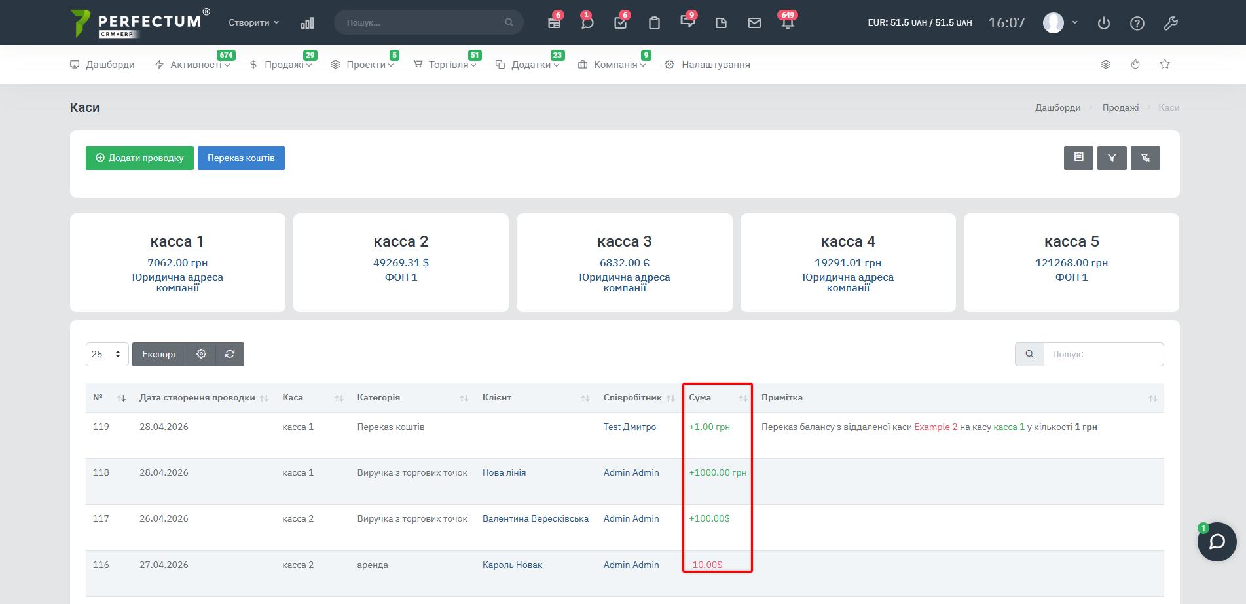Click the table Пошук input field
The height and width of the screenshot is (604, 1246).
pyautogui.click(x=1103, y=354)
